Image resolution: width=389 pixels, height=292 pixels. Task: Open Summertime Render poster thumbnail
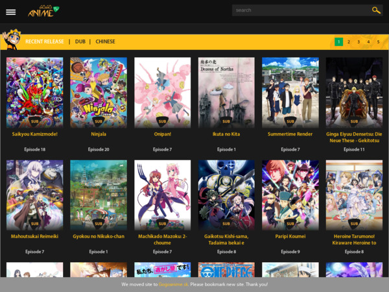click(290, 93)
